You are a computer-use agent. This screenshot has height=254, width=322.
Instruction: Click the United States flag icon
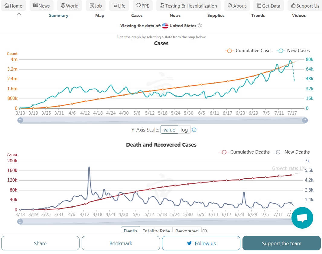(165, 26)
